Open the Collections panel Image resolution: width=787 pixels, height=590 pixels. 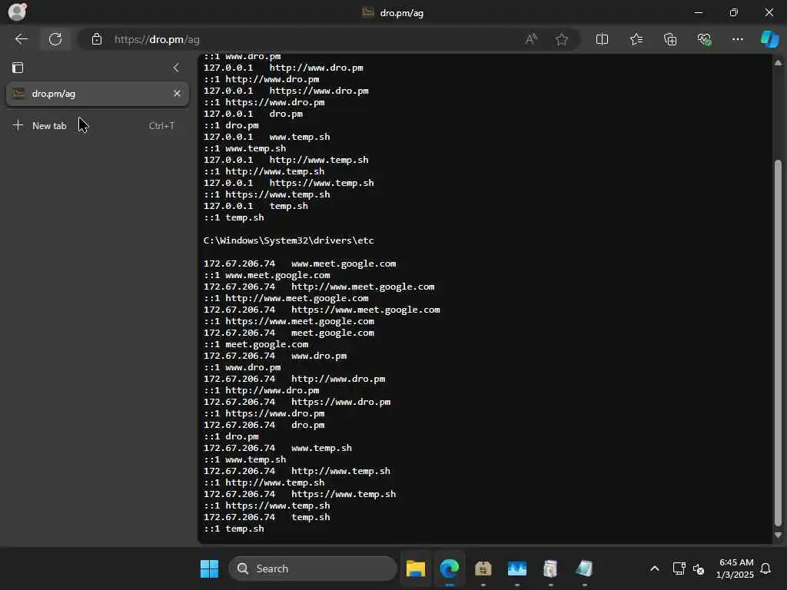[670, 39]
